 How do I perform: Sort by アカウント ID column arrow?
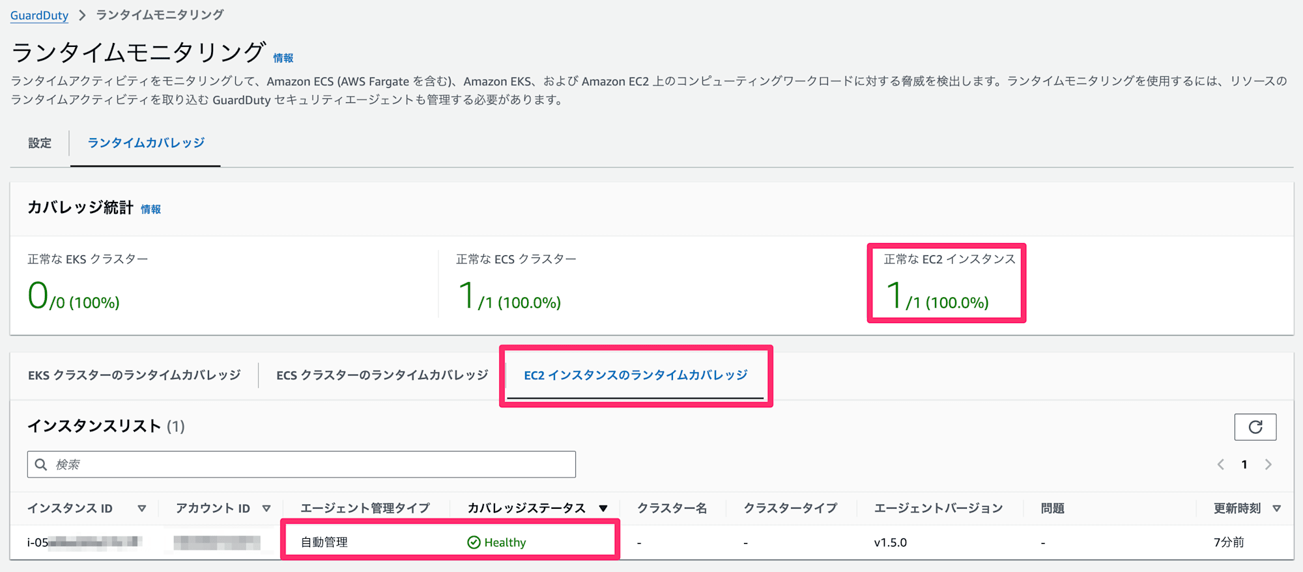(266, 508)
